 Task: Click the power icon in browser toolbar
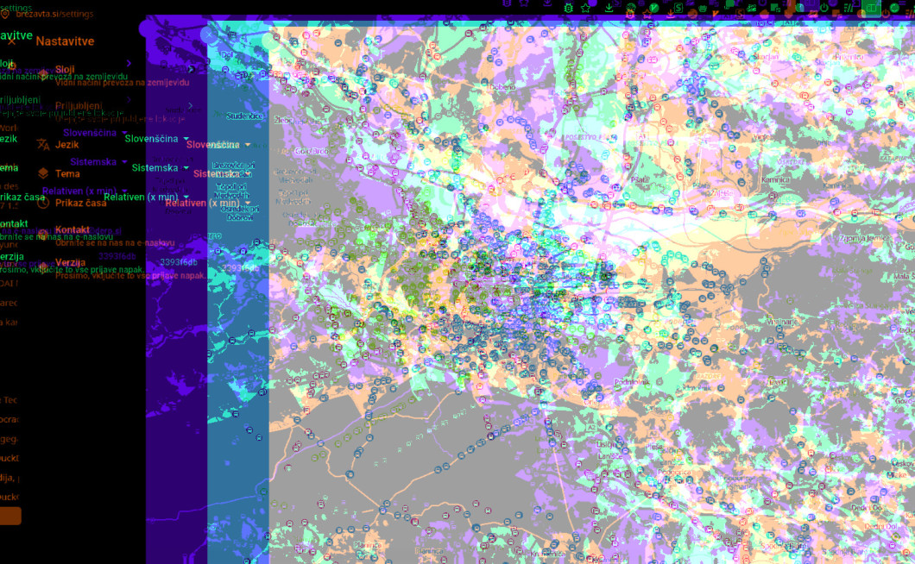click(x=824, y=8)
